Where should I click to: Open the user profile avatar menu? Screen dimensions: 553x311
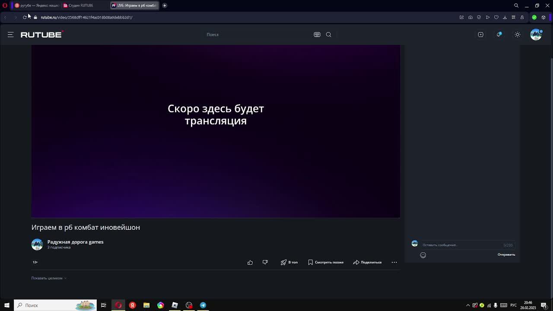click(x=536, y=35)
